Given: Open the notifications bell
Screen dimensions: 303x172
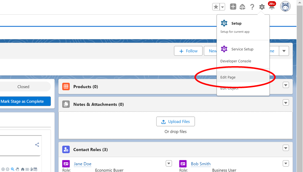Looking at the screenshot, I should 272,7.
